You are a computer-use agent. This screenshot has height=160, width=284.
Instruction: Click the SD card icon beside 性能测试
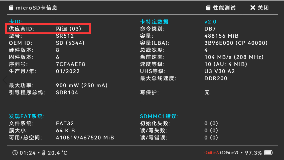(x=209, y=7)
